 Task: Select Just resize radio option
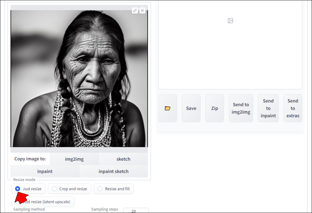(x=28, y=189)
